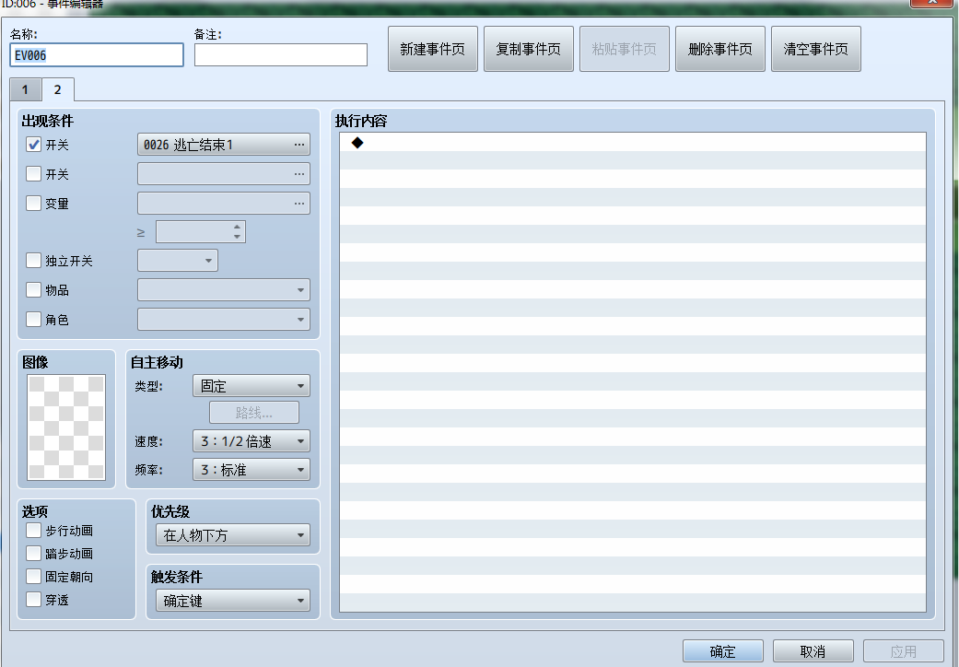959x667 pixels.
Task: Enable the 角色 condition checkbox
Action: point(34,319)
